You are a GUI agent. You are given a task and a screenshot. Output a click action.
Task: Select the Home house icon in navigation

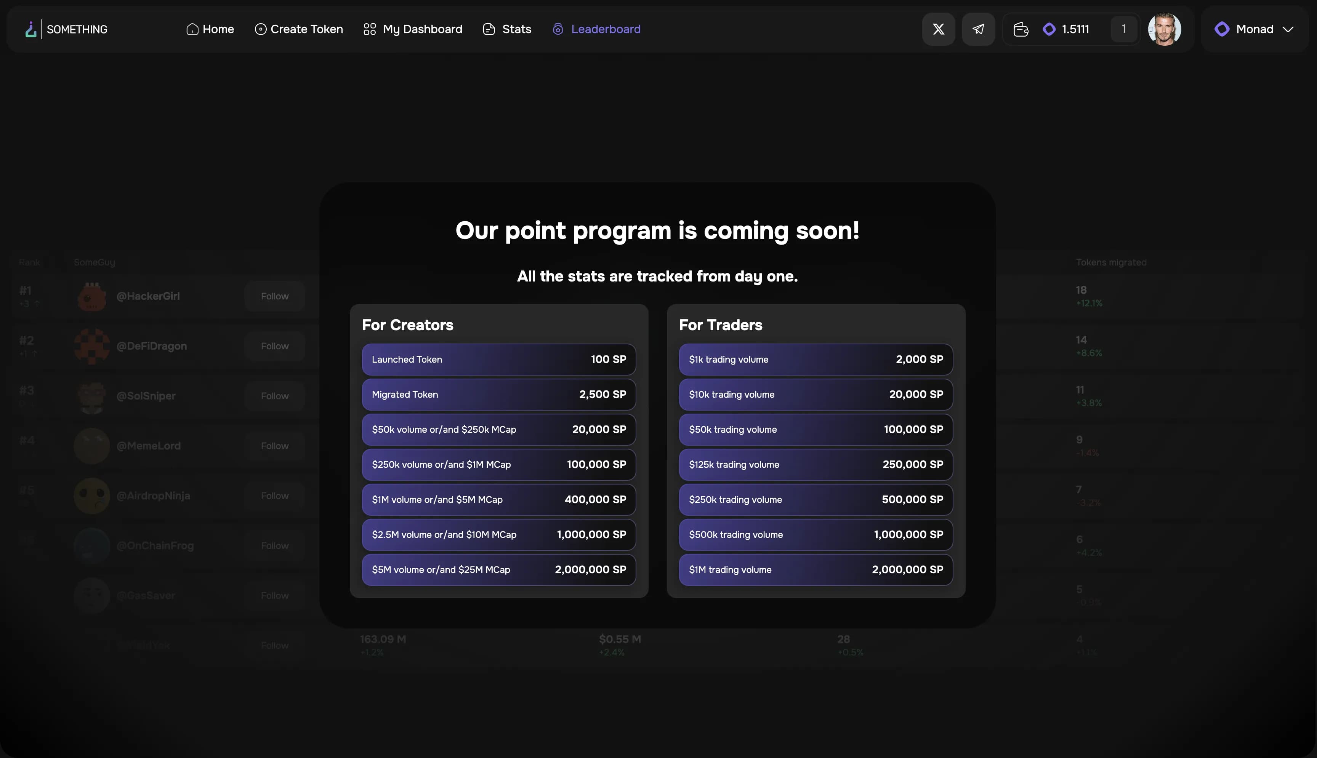click(x=192, y=29)
